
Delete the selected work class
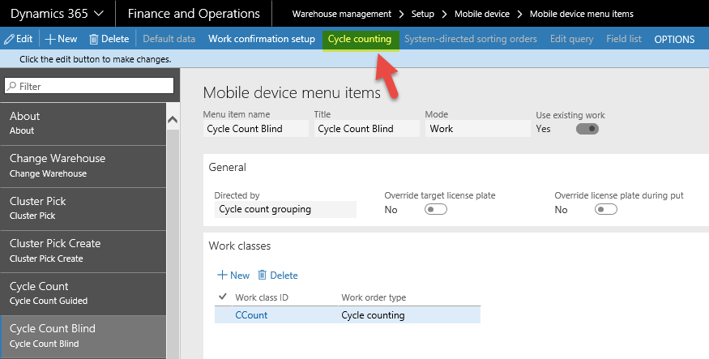pyautogui.click(x=277, y=276)
